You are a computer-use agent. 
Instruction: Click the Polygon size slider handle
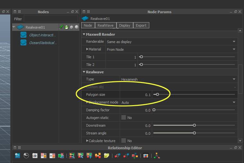coord(158,94)
